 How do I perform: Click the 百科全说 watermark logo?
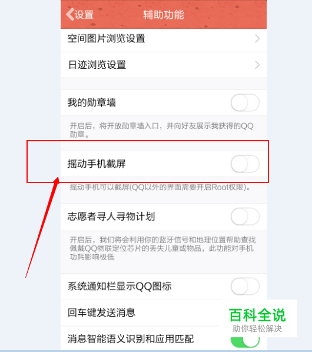pyautogui.click(x=257, y=315)
